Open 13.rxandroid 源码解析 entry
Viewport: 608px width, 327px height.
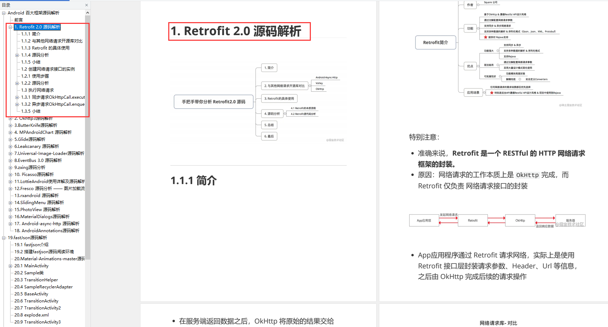[x=37, y=196]
